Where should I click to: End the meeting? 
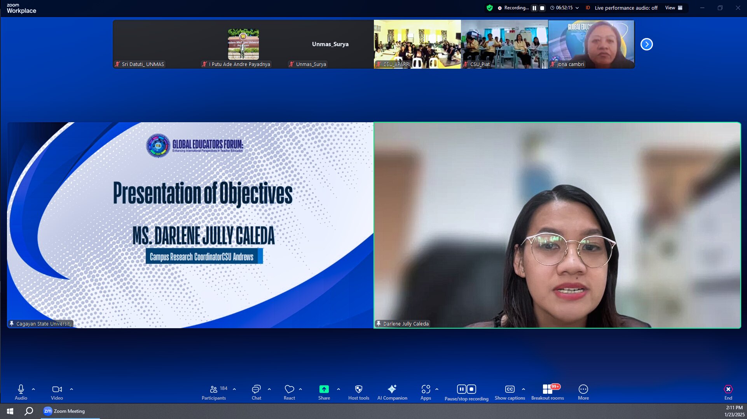click(728, 392)
